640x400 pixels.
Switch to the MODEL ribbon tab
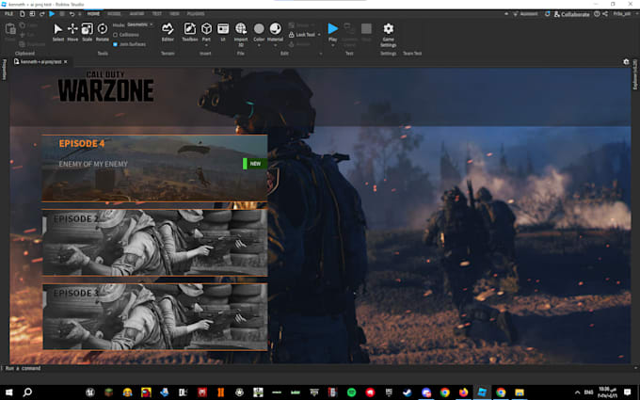[114, 14]
